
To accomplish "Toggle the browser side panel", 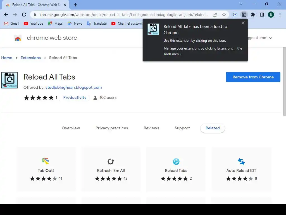I will point(262,15).
